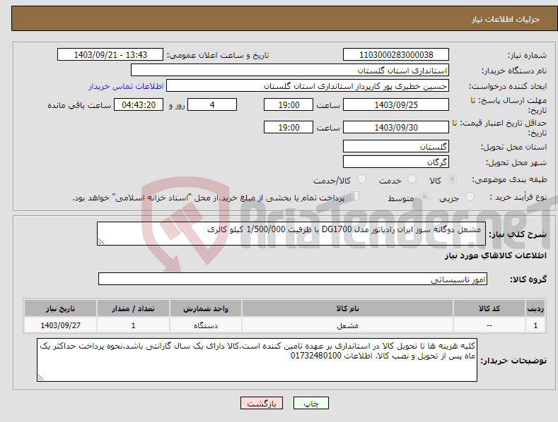Click the announcement date field 1403/09/21 - 13:43
This screenshot has height=422, width=558.
110,55
